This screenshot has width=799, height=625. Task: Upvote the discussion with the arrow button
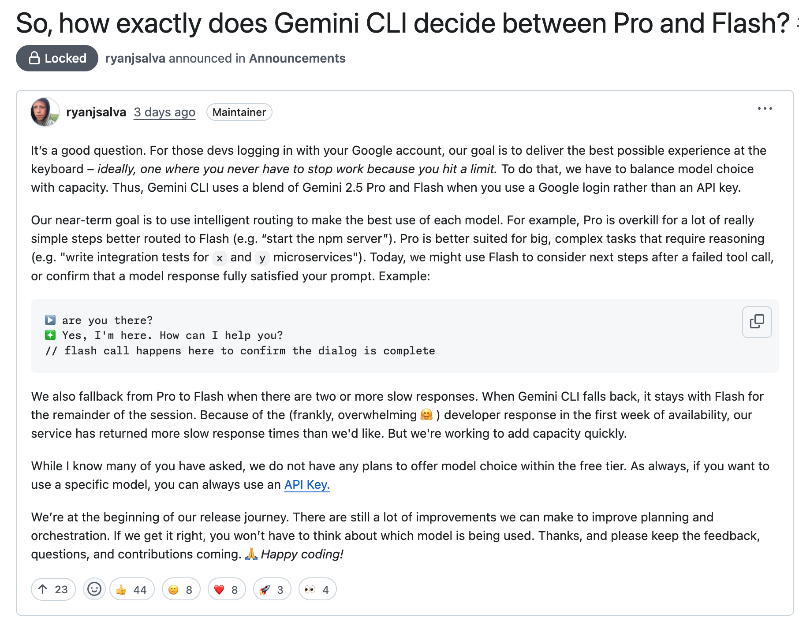tap(53, 589)
